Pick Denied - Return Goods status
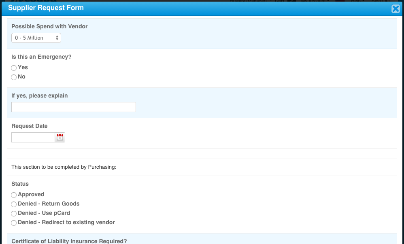Viewport: 404px width, 244px height. pyautogui.click(x=14, y=204)
